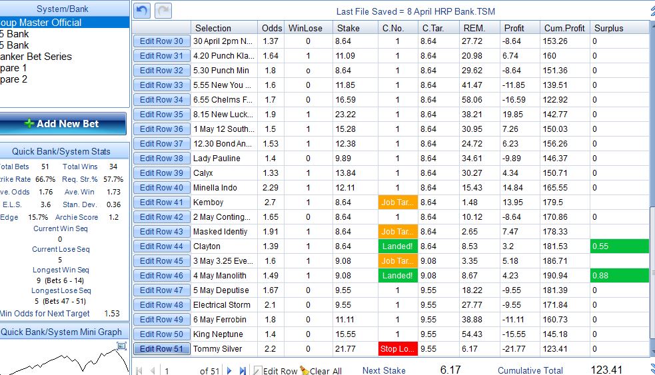The height and width of the screenshot is (375, 655).
Task: Click the record number input field
Action: tap(180, 370)
